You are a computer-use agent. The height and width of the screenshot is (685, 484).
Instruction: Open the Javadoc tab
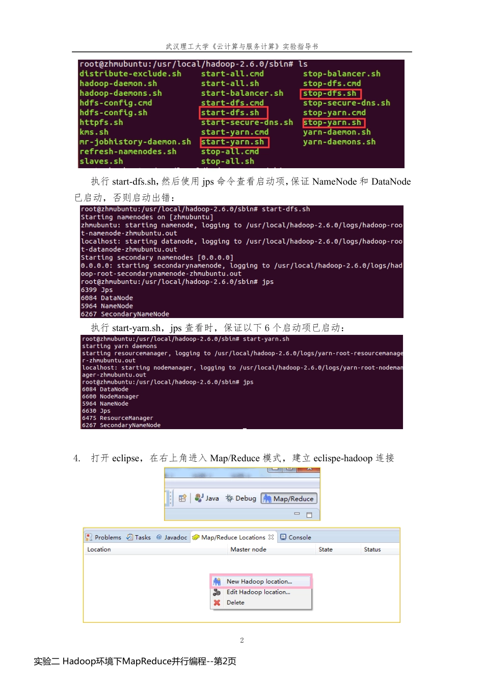click(x=172, y=537)
